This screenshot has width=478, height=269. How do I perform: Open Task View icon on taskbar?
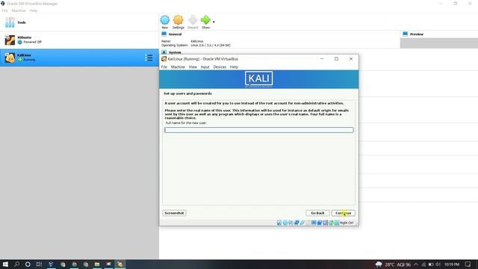click(39, 264)
